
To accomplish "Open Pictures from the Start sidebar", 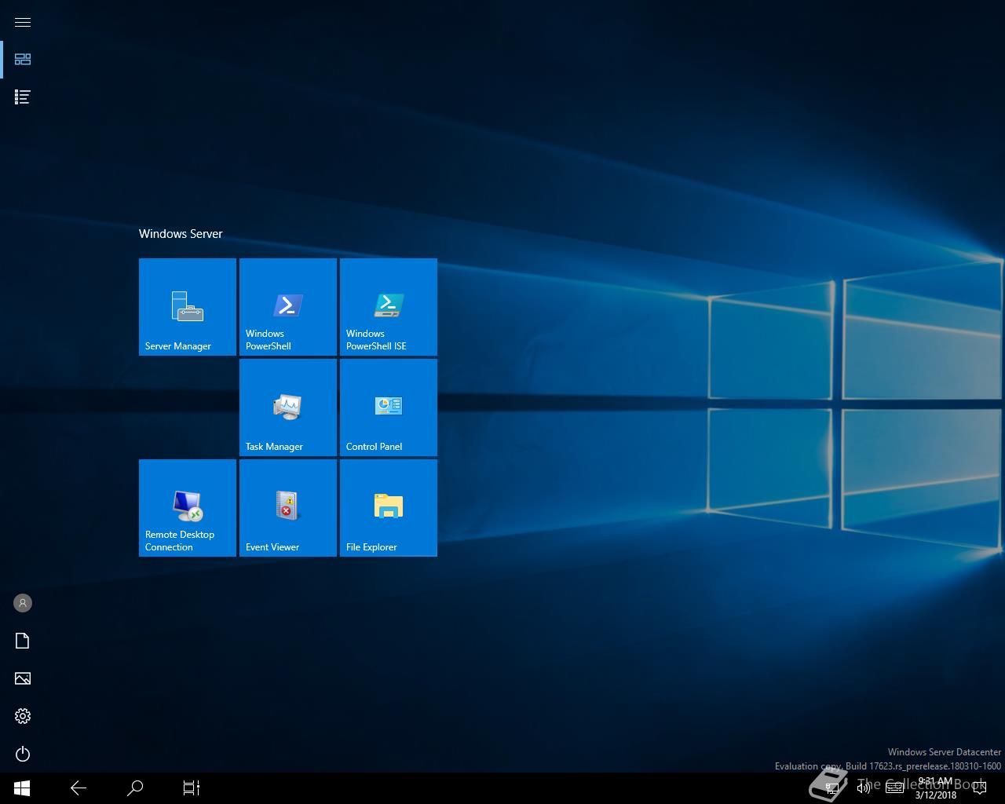I will coord(23,678).
